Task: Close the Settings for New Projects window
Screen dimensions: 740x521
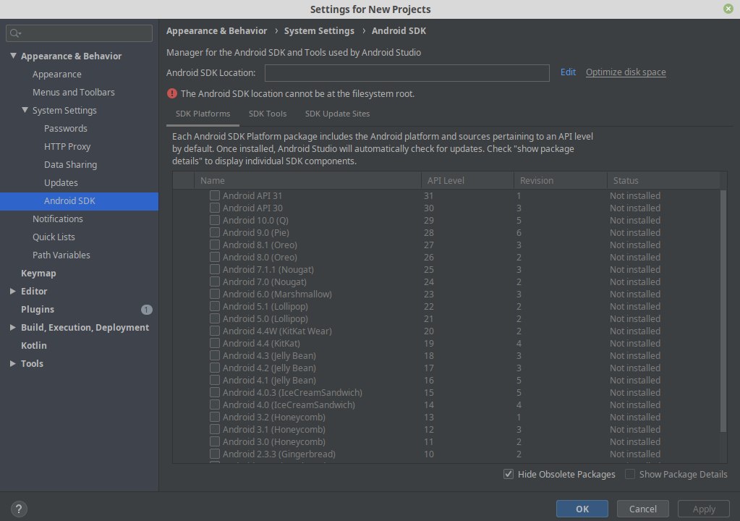Action: coord(728,9)
